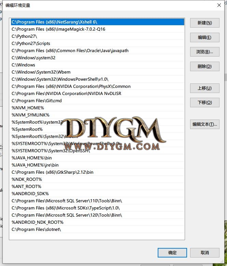Select the ImageMagick-7.0.2-Q16 path entry
227x266 pixels.
[98, 29]
